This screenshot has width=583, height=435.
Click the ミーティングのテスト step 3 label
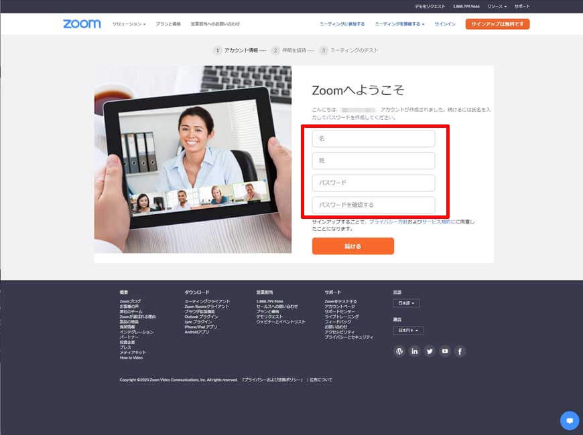pyautogui.click(x=354, y=50)
